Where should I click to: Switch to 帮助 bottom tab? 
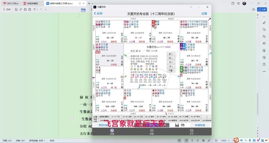coord(152,132)
